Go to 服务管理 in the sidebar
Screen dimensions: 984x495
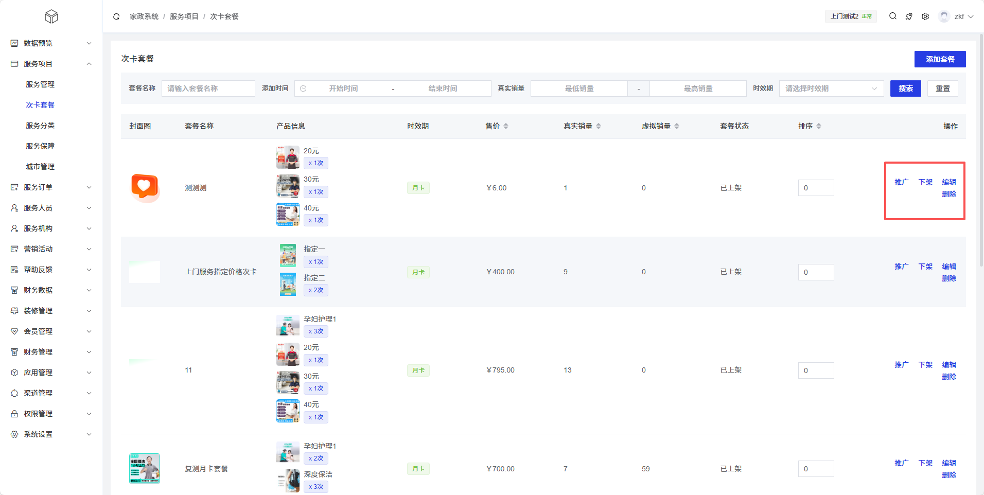(40, 84)
